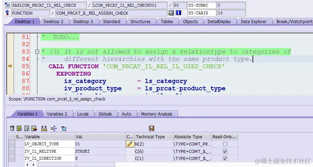313x167 pixels.
Task: Click the code line CALL FUNCTION 'COM_PRCAT_IL_REL_IL_USED_CHECK'
Action: tap(137, 66)
